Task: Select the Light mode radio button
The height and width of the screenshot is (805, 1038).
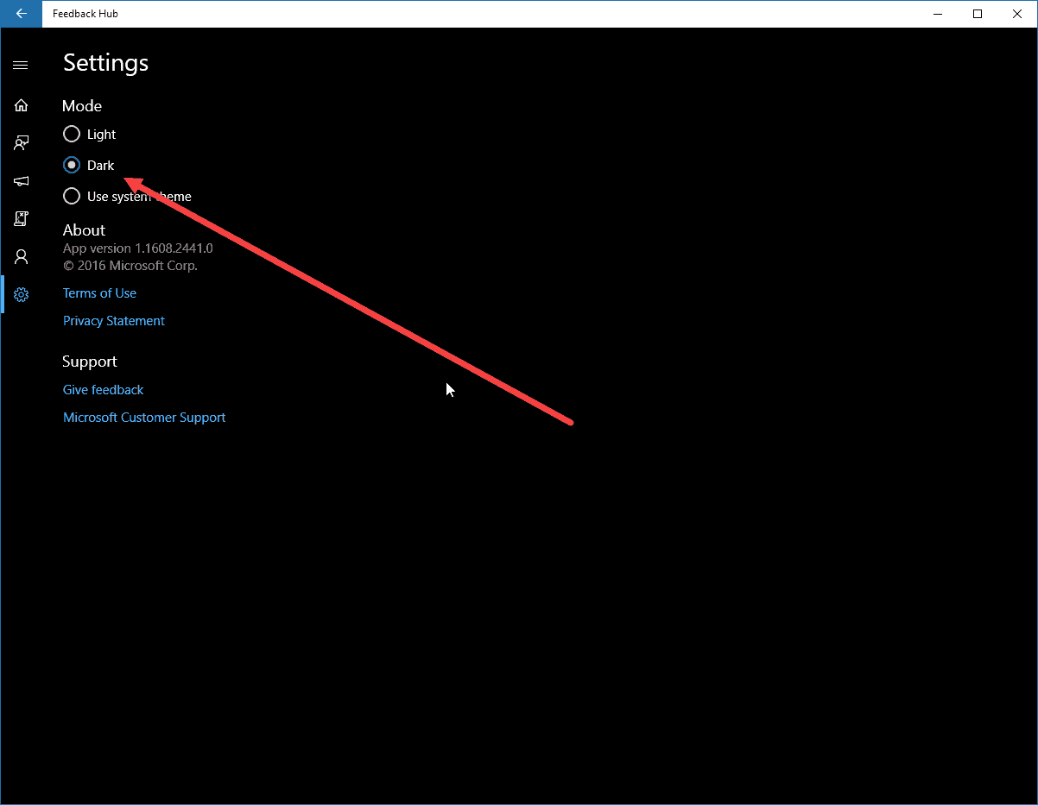Action: coord(72,135)
